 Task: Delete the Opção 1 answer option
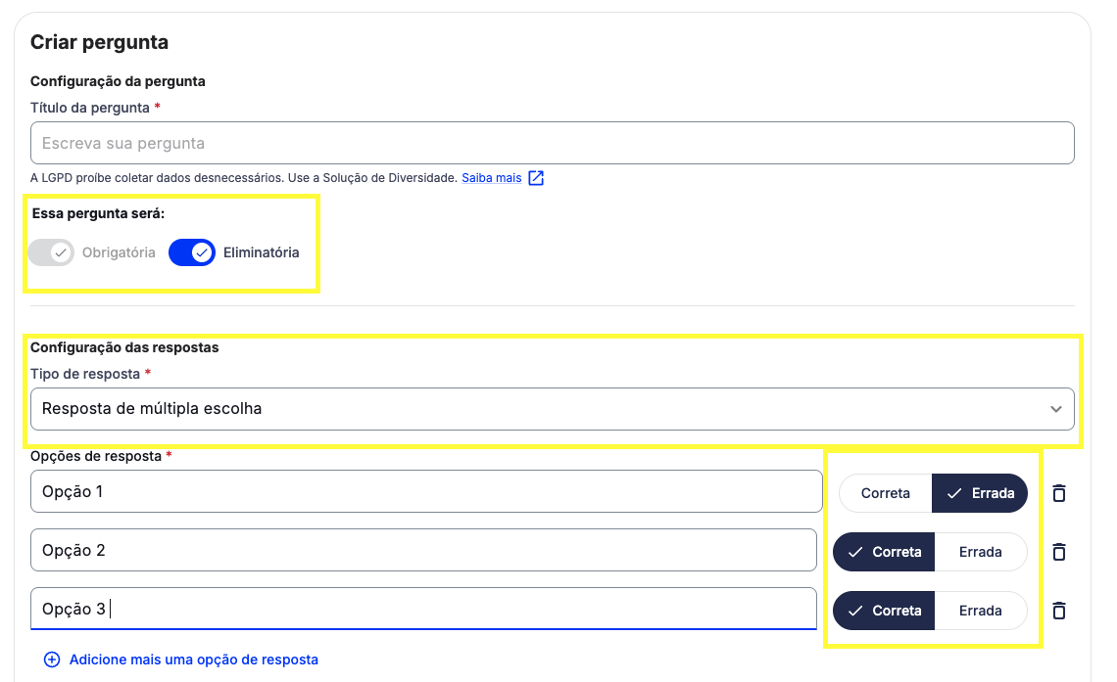click(x=1058, y=493)
